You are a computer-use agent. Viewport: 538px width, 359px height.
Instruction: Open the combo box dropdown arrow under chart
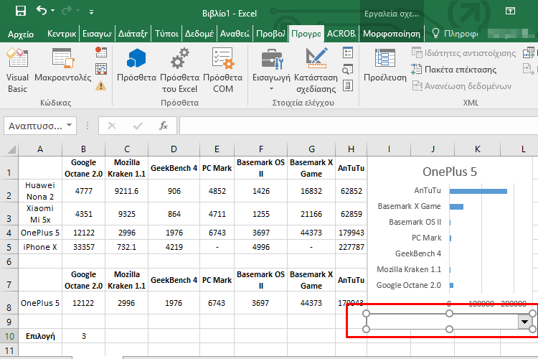click(x=524, y=322)
